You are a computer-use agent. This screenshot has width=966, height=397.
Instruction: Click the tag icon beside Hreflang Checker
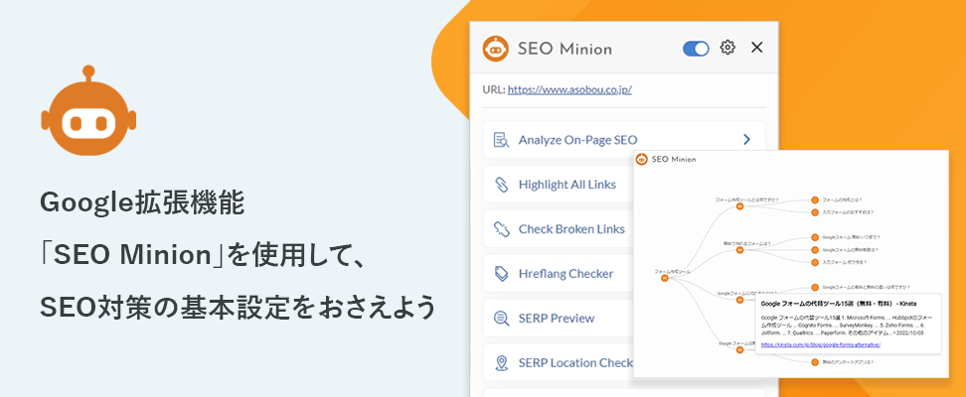(x=502, y=273)
